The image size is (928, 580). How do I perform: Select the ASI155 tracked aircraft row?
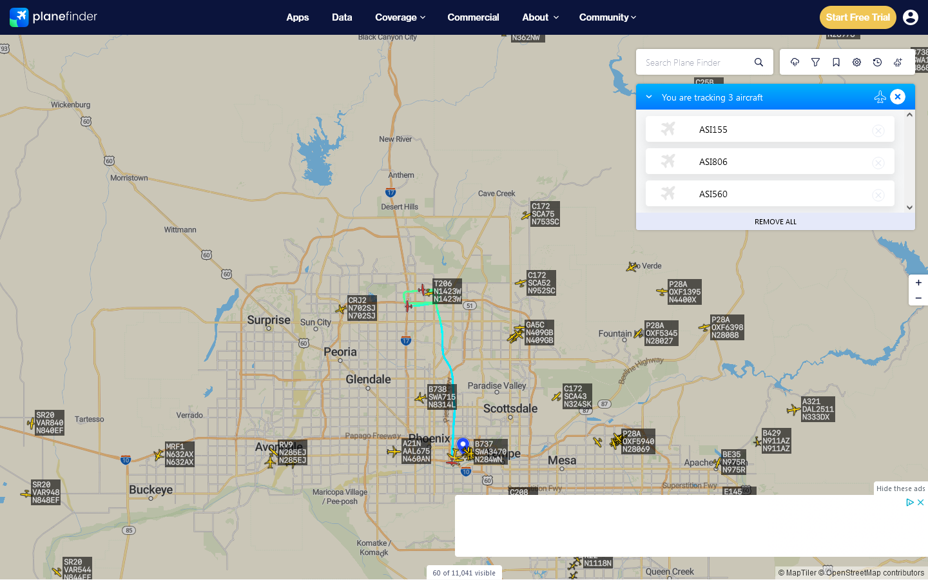[x=770, y=129]
